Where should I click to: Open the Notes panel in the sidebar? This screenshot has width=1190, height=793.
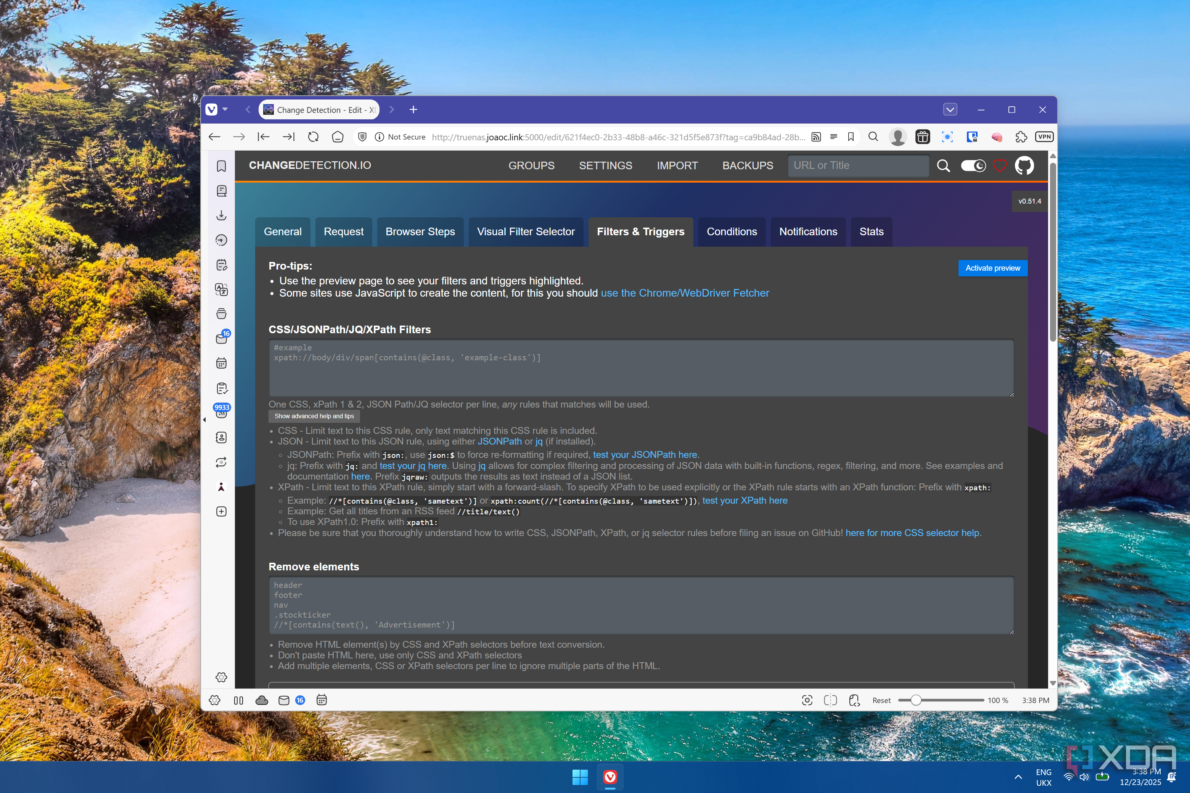(221, 265)
